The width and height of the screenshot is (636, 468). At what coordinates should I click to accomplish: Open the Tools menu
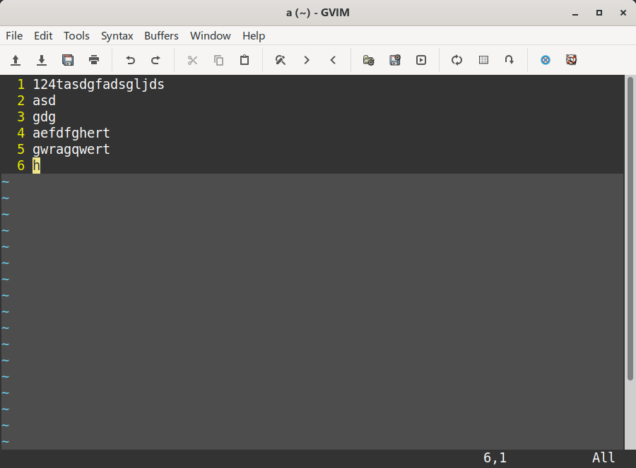[76, 36]
